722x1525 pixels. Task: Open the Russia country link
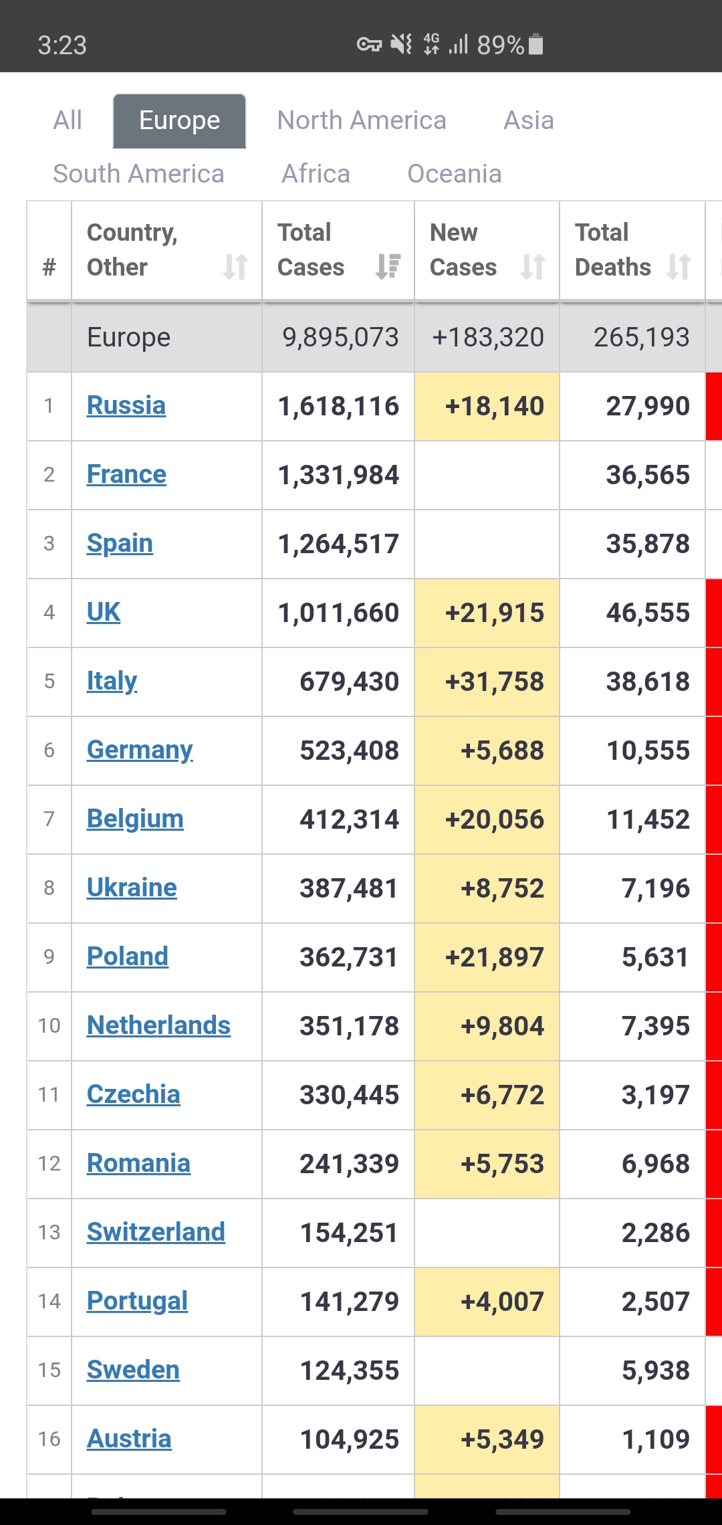pyautogui.click(x=126, y=405)
